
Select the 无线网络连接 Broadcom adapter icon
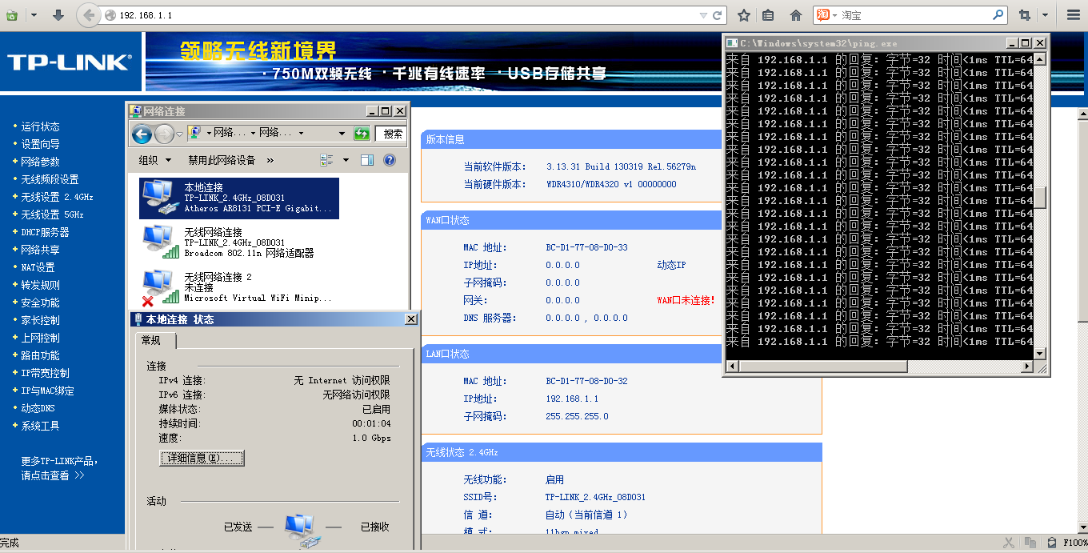[160, 241]
